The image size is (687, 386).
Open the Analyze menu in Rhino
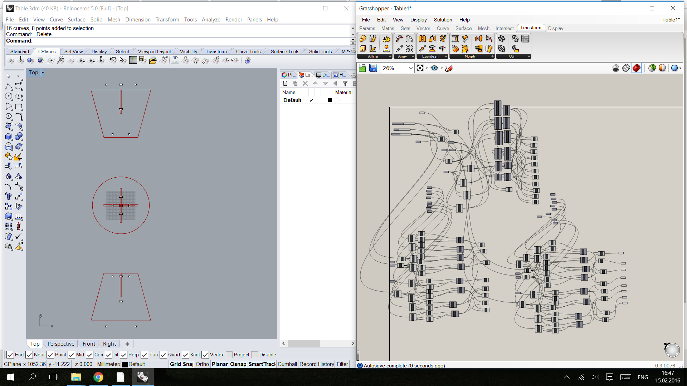click(211, 19)
